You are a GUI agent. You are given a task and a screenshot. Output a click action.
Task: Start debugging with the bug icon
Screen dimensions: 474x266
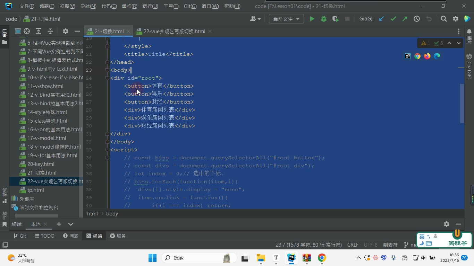[x=324, y=19]
